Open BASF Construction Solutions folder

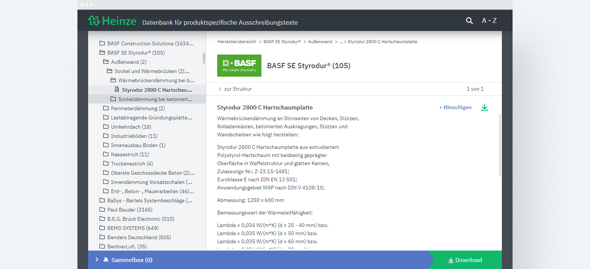pos(147,43)
